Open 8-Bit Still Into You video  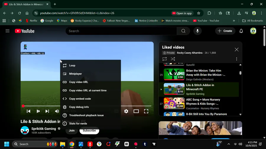pyautogui.click(x=199, y=114)
